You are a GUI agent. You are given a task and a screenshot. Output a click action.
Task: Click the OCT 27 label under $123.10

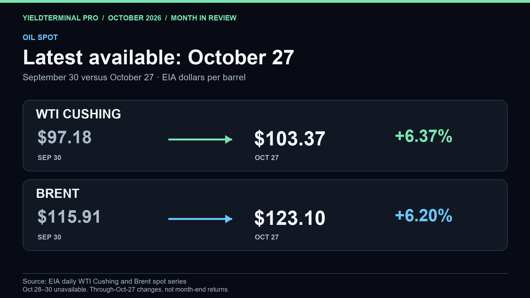tap(267, 237)
